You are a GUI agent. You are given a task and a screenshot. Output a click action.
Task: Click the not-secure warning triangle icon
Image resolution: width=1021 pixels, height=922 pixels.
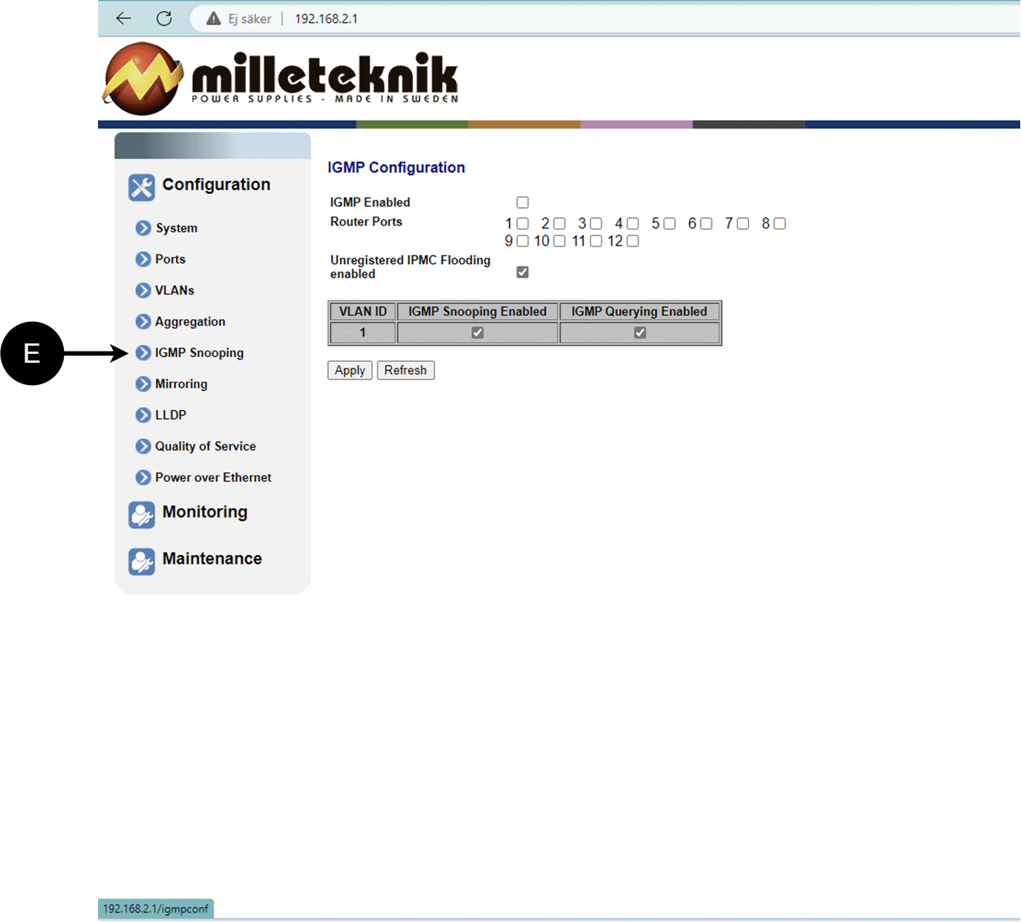coord(214,19)
